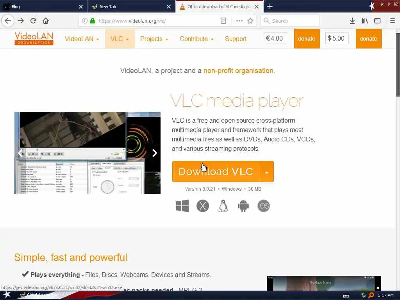Click the 'VLC media player' title
This screenshot has width=400, height=300.
(x=237, y=101)
